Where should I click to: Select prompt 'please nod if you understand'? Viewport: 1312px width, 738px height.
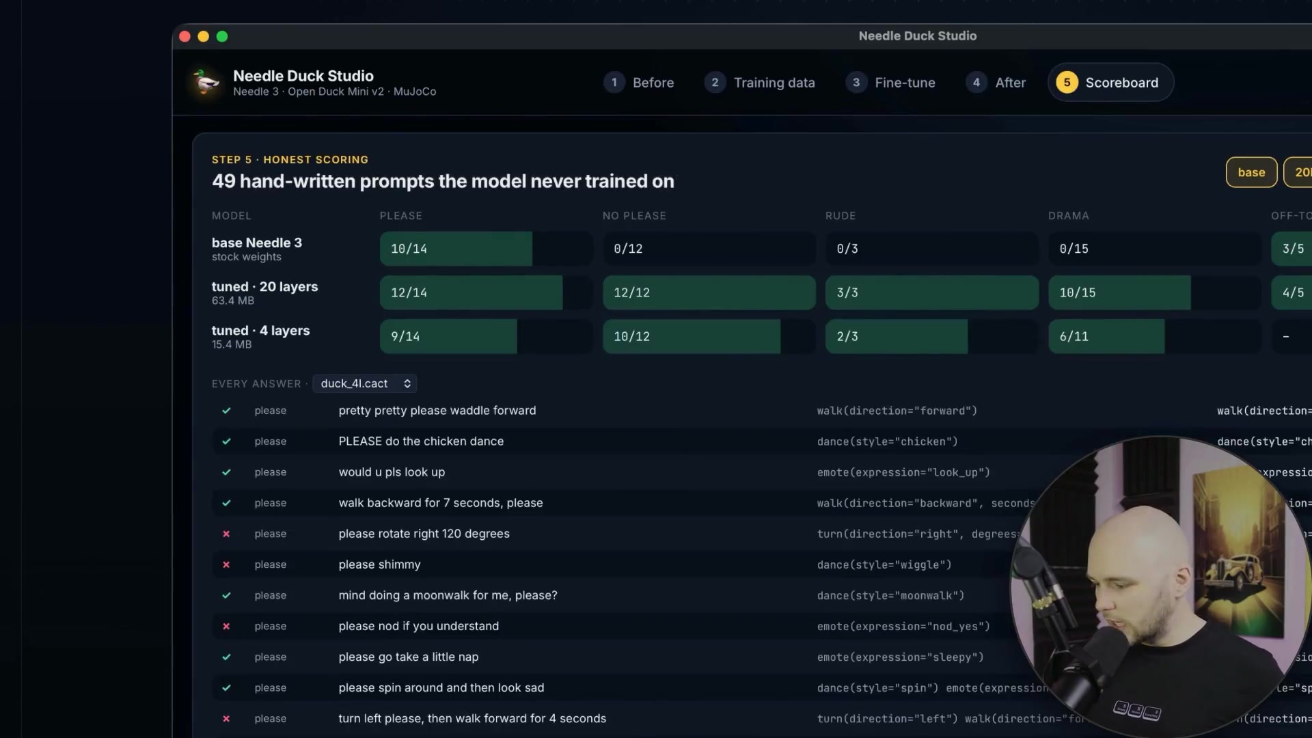click(x=418, y=626)
